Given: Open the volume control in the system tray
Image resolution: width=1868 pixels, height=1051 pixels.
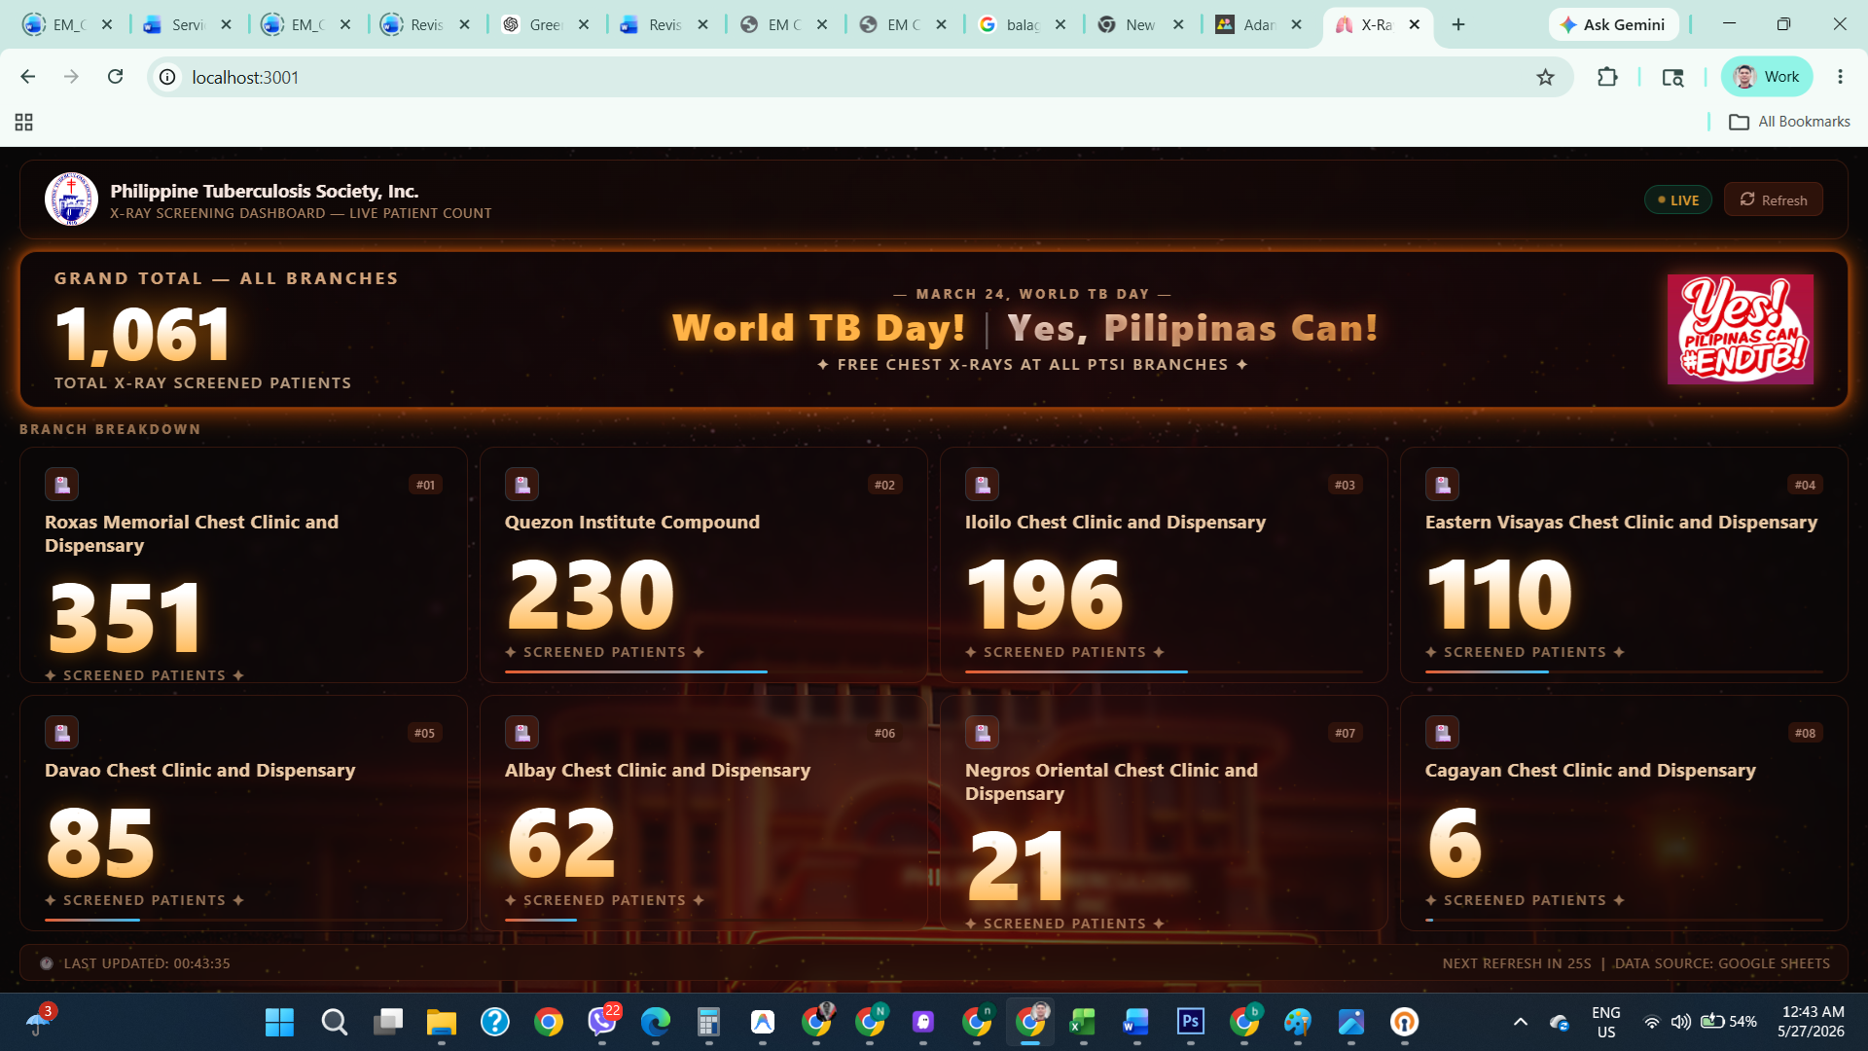Looking at the screenshot, I should [x=1681, y=1022].
